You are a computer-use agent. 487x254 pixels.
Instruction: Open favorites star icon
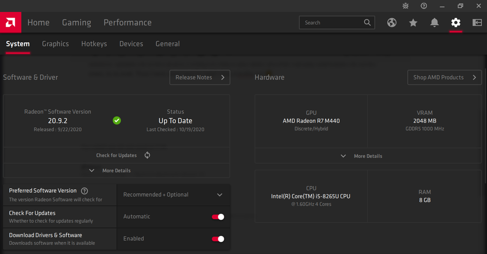click(x=413, y=22)
